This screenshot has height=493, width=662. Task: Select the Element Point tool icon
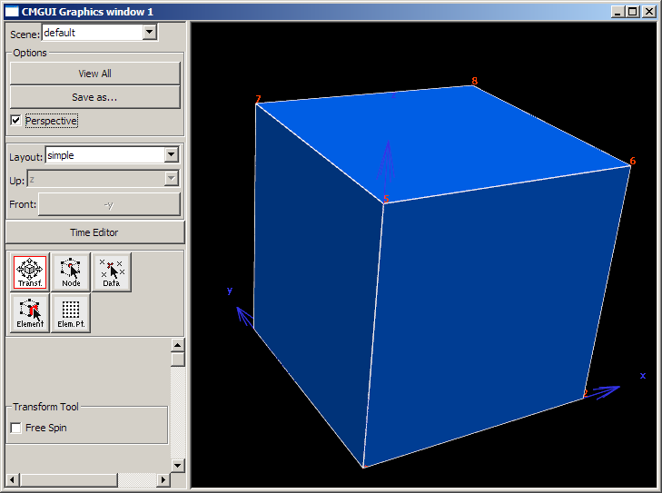pos(71,313)
